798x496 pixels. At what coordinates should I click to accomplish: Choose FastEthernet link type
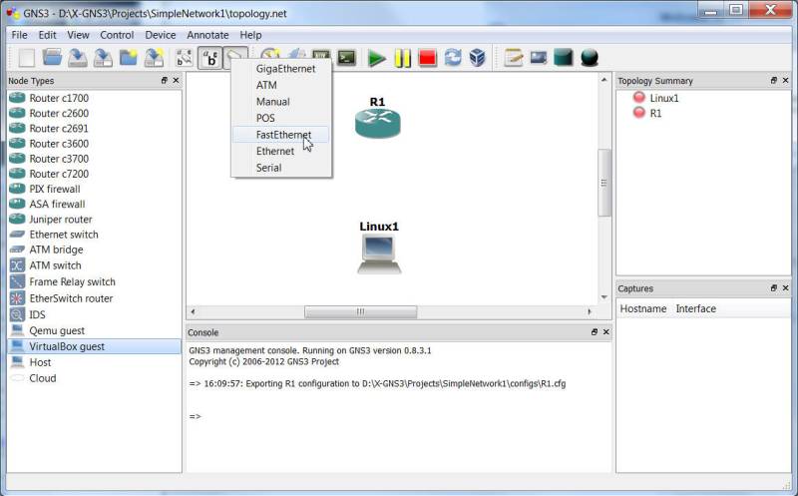281,135
